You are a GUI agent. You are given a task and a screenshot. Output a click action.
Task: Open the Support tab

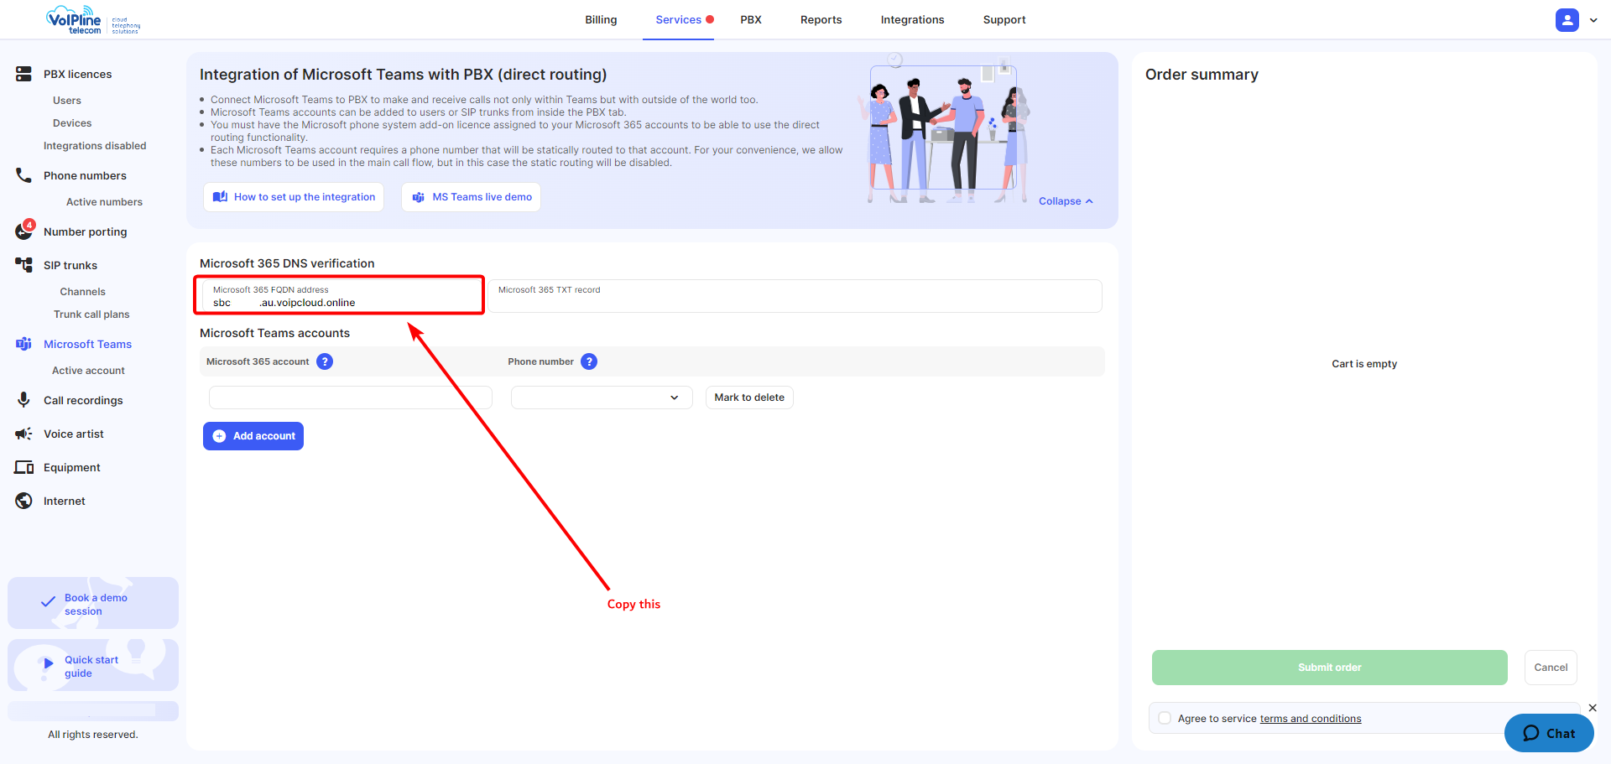1004,19
